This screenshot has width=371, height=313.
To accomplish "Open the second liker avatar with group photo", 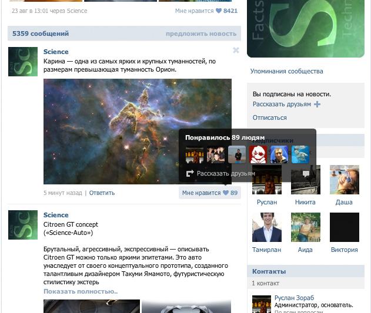I will pyautogui.click(x=216, y=154).
